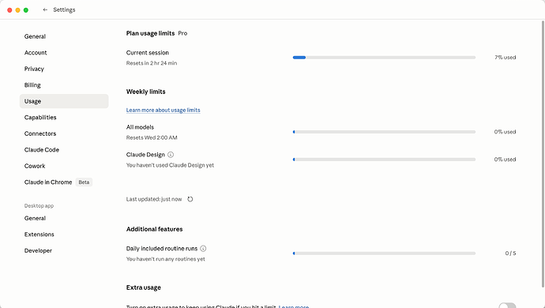The height and width of the screenshot is (308, 545).
Task: Go back using the arrow next to Settings
Action: [45, 9]
